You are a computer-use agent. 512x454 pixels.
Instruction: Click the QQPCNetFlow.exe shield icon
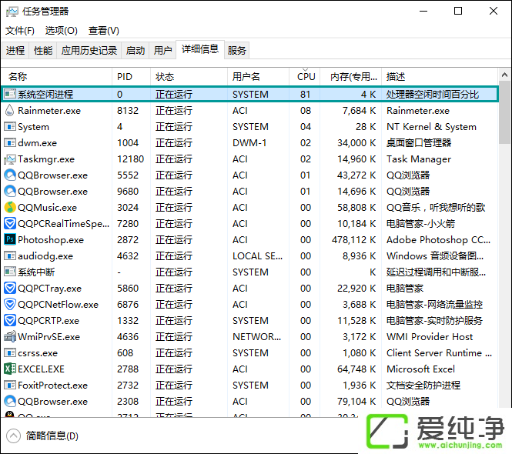(10, 304)
